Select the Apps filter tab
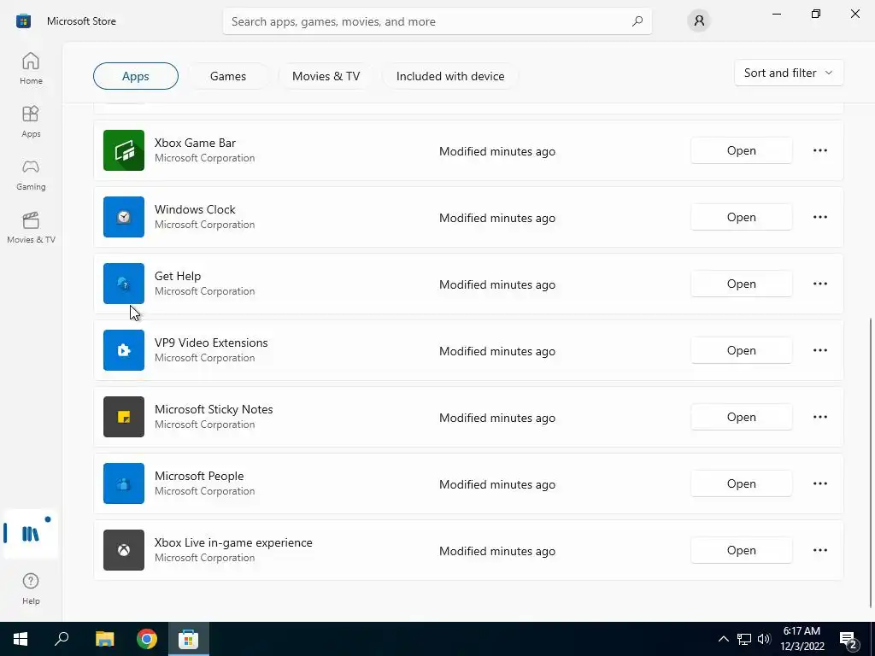This screenshot has width=875, height=656. 136,76
